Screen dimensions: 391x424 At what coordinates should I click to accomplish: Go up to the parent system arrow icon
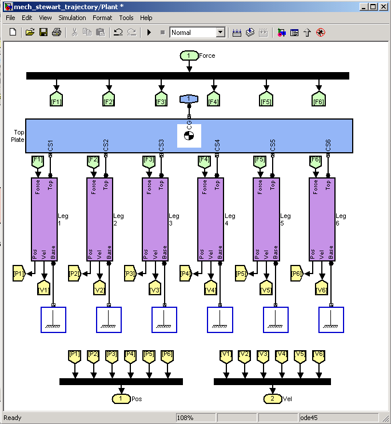tap(308, 33)
